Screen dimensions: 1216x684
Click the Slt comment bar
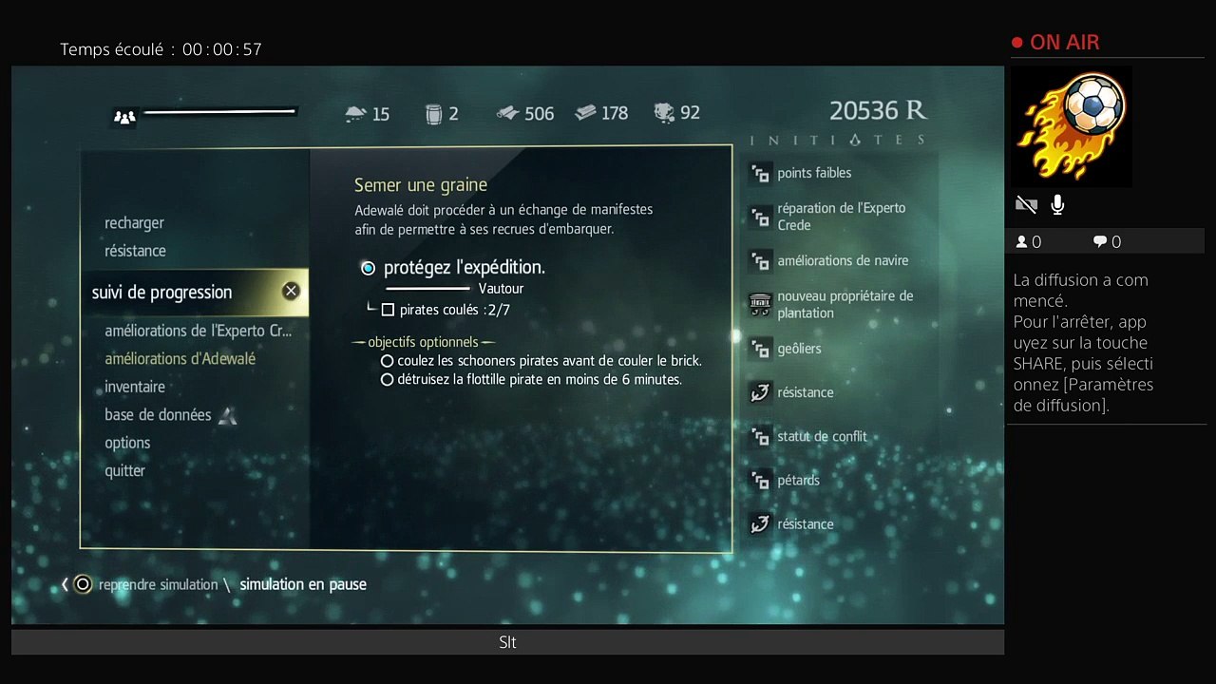click(507, 642)
